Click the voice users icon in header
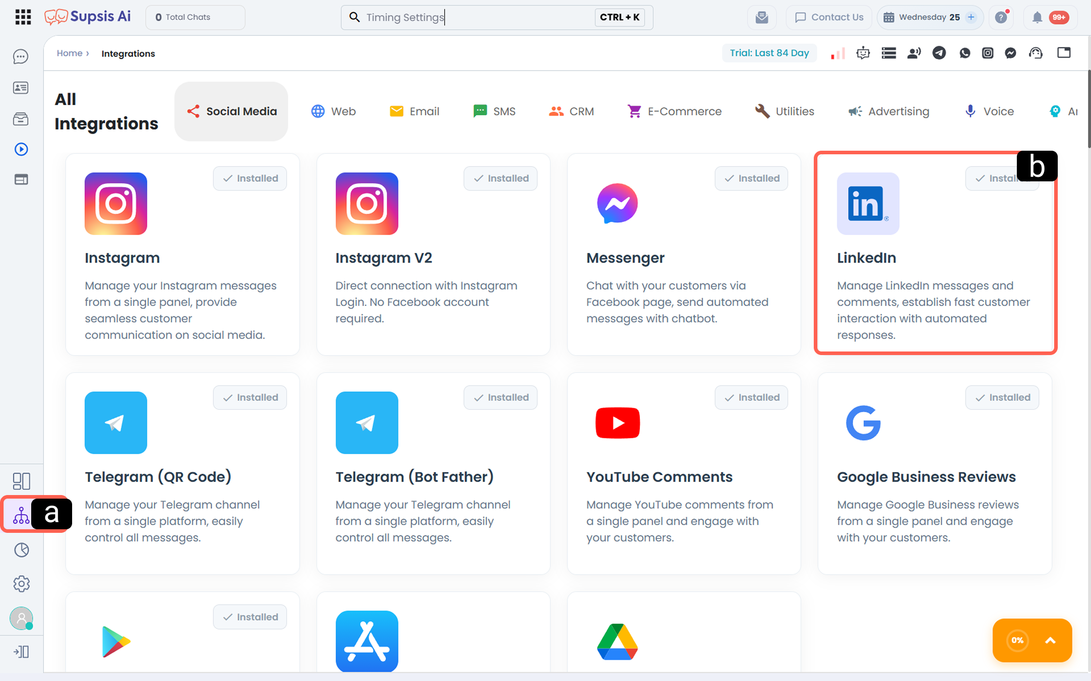The height and width of the screenshot is (681, 1091). [914, 53]
